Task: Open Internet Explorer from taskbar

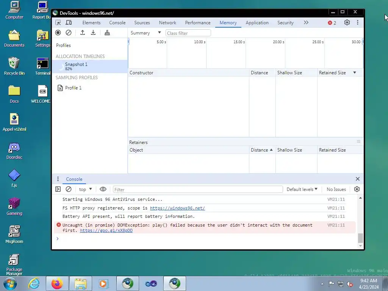Action: click(x=34, y=283)
